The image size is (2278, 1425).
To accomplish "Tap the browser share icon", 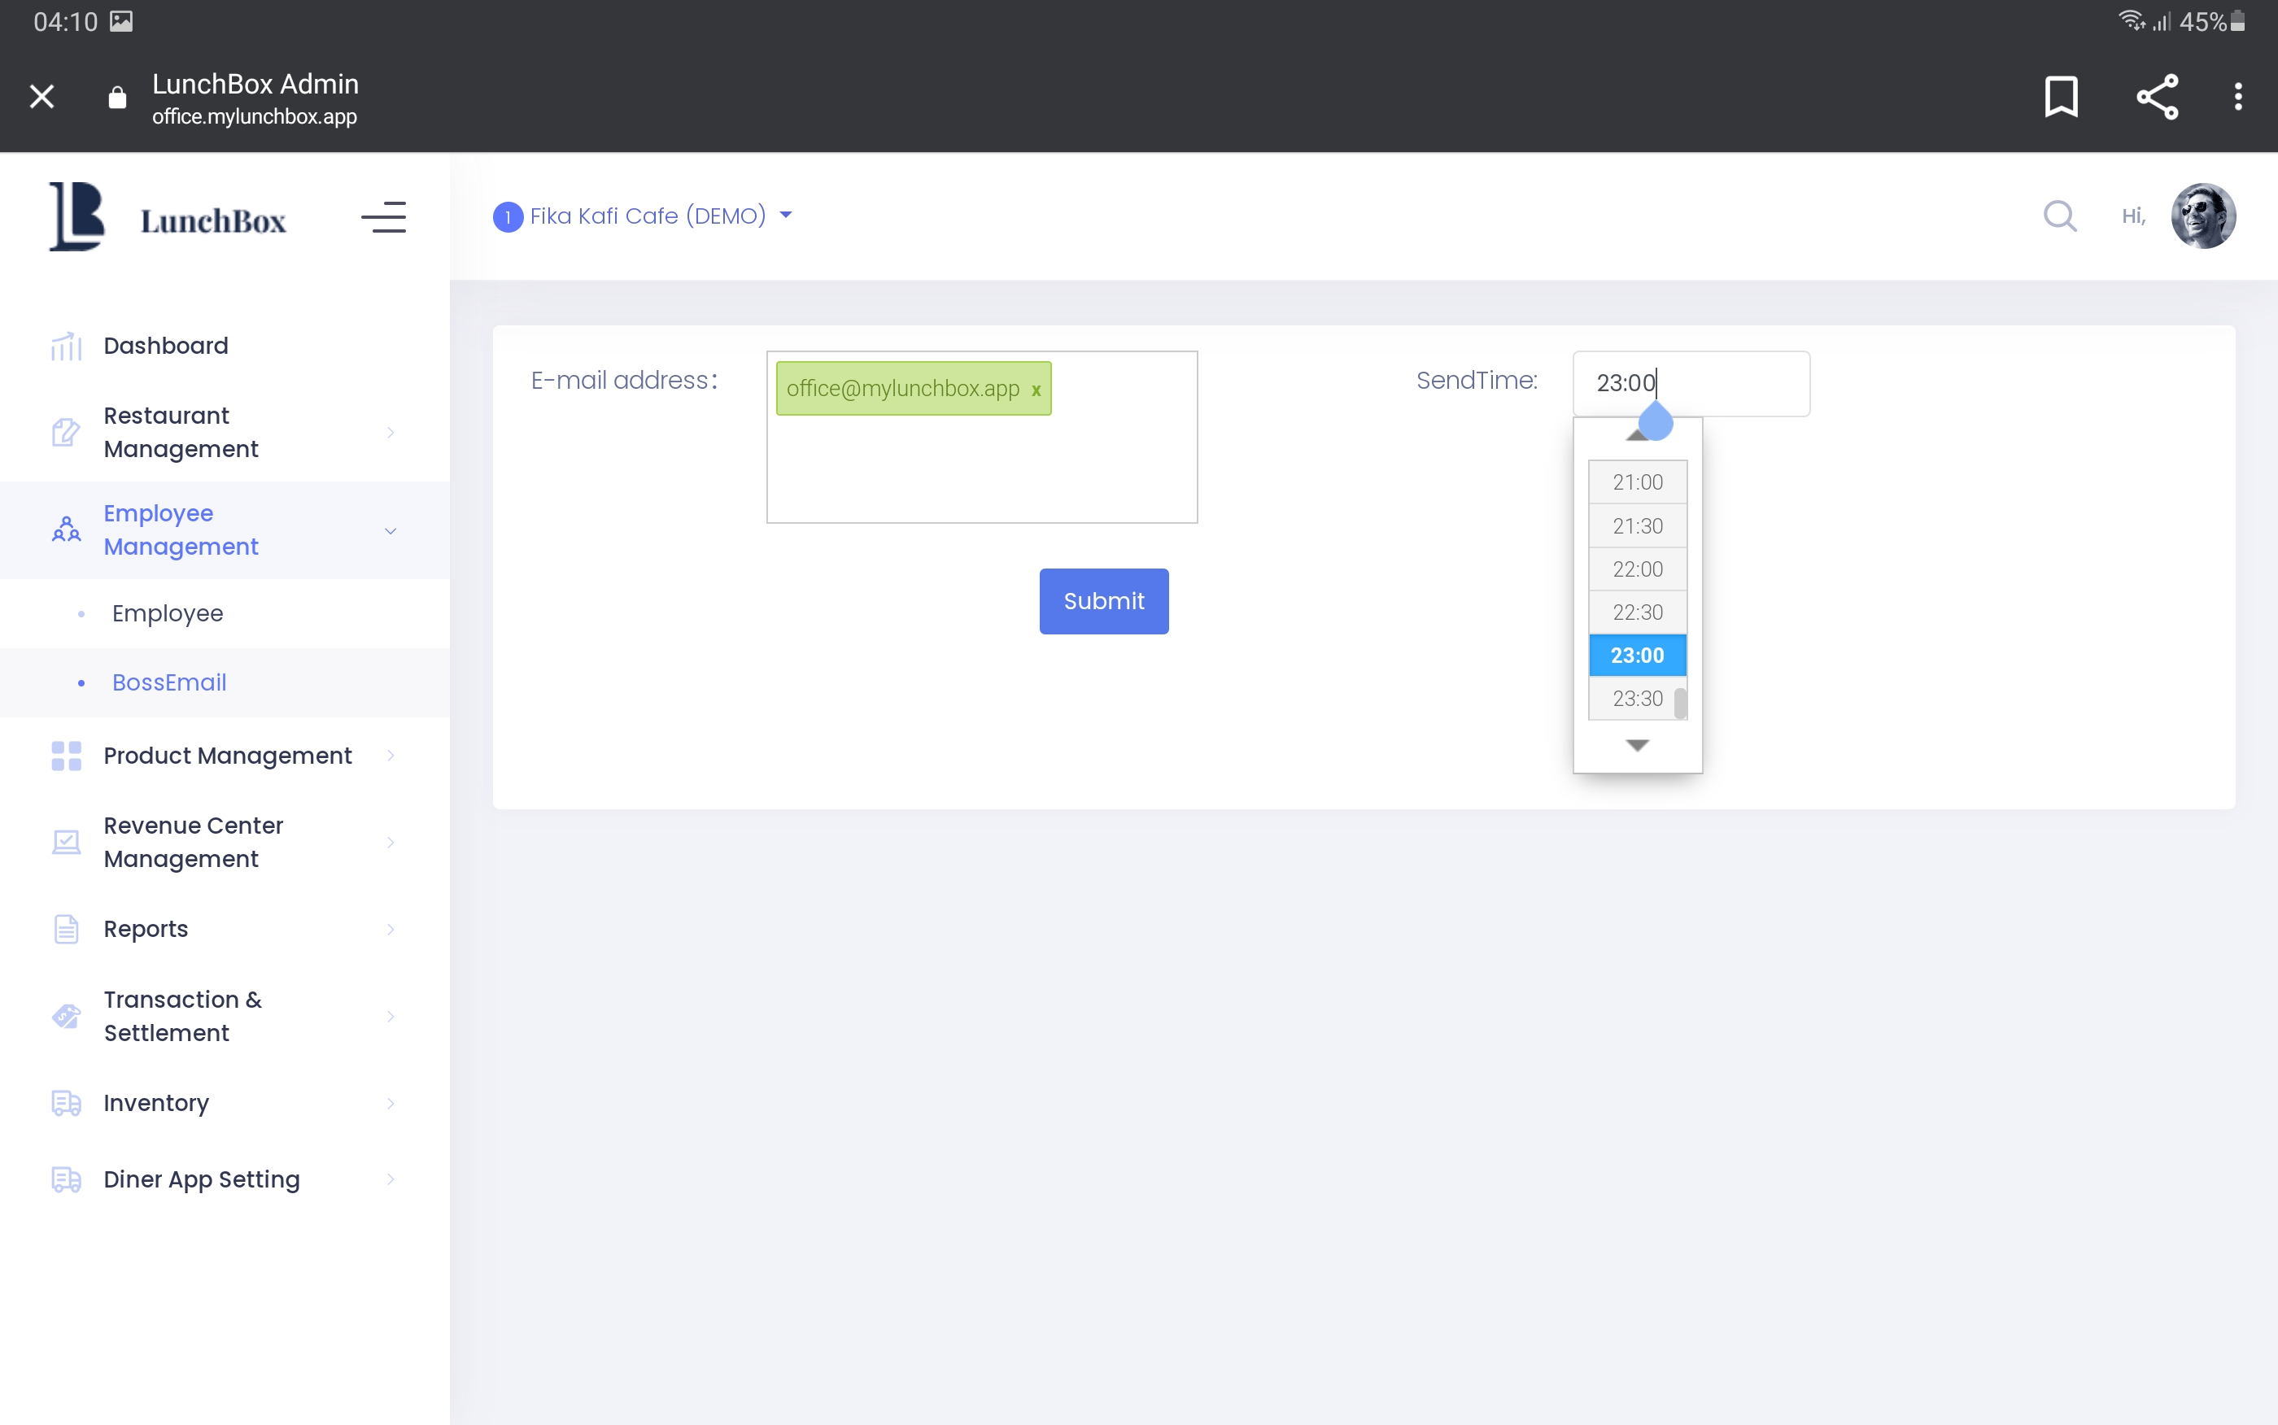I will 2157,96.
